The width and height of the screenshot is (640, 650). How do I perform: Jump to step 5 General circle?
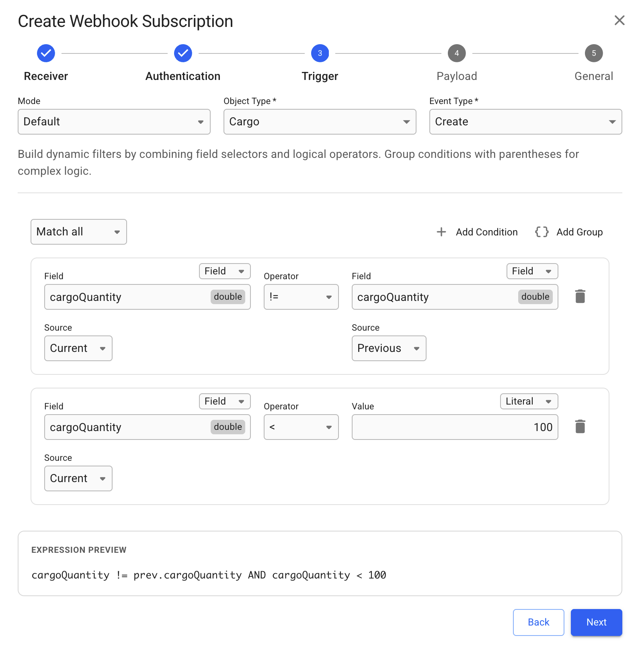[x=594, y=53]
